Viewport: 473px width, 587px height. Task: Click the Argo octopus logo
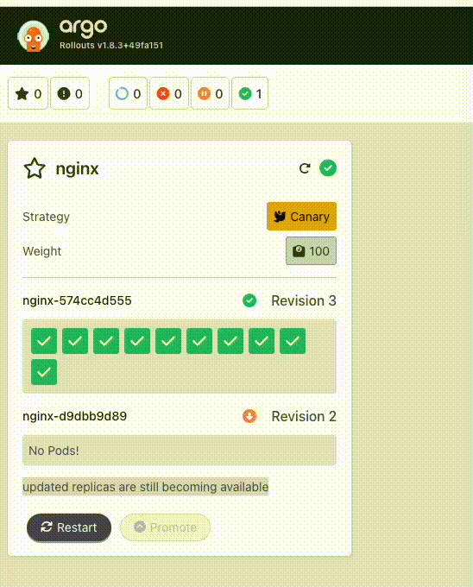[x=33, y=36]
